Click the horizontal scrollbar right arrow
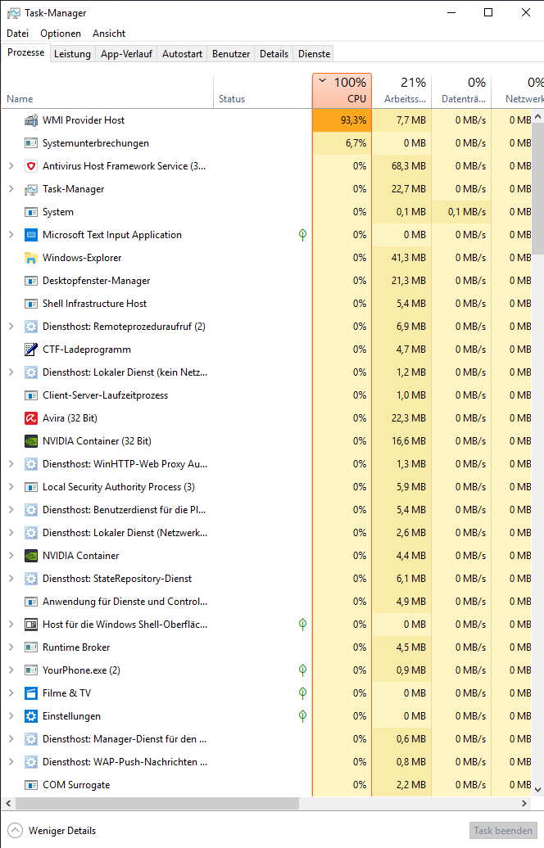This screenshot has width=544, height=848. tap(524, 804)
